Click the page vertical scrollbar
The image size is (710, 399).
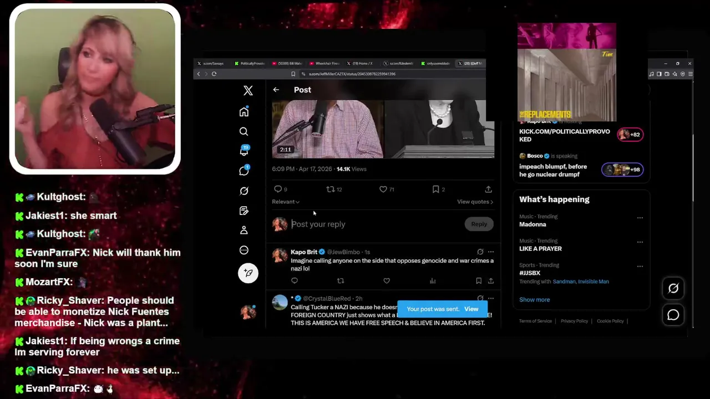click(693, 168)
